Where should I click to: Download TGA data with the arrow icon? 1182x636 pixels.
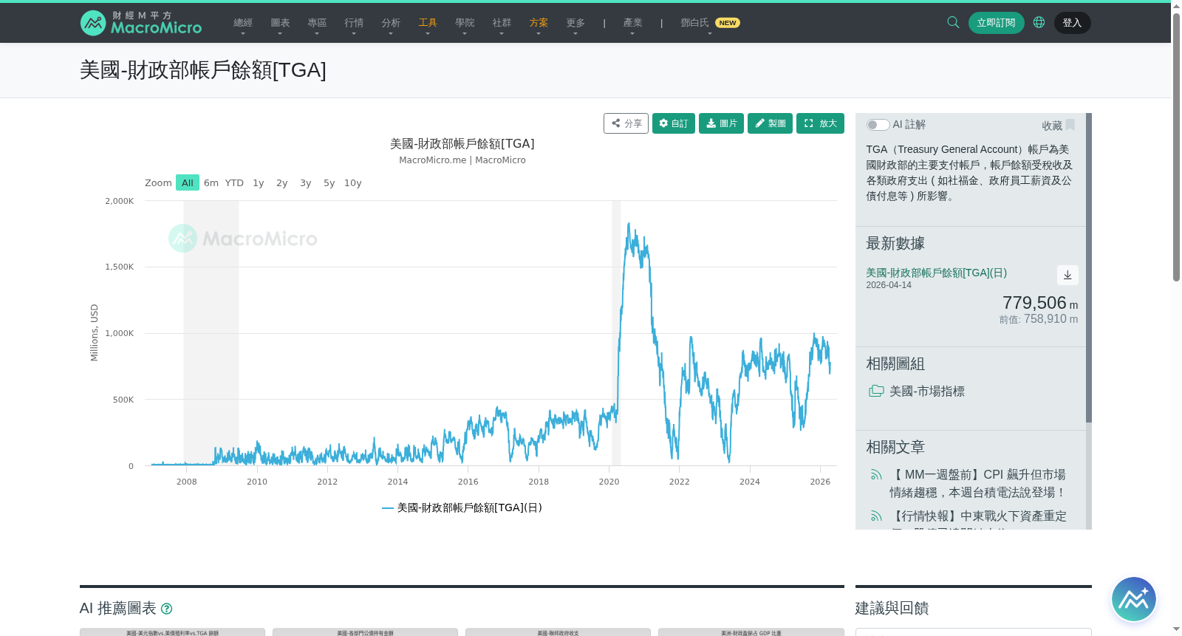click(x=1067, y=275)
